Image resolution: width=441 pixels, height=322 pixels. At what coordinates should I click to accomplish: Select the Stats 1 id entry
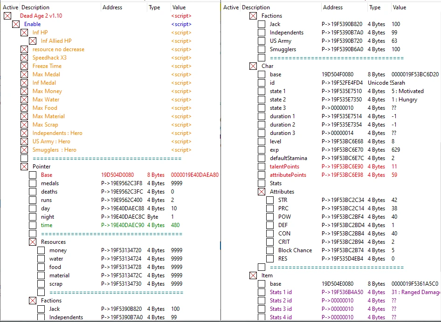[281, 292]
